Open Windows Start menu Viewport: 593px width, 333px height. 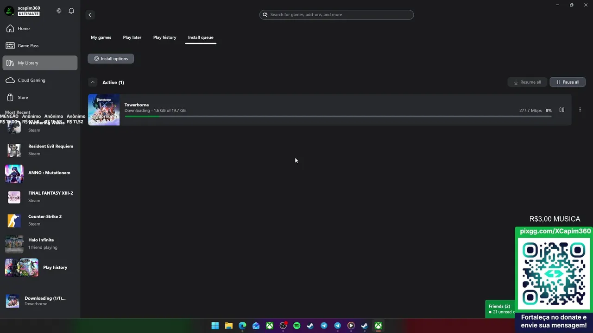pos(215,326)
